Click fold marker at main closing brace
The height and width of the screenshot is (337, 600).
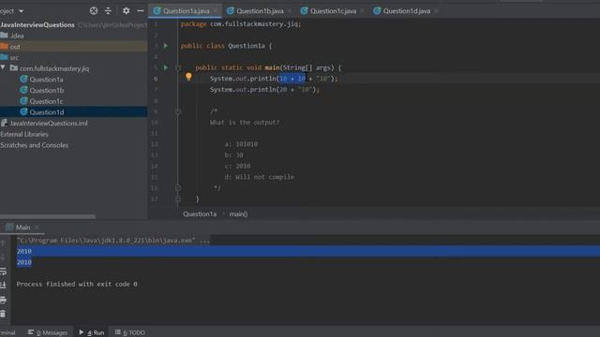[x=178, y=198]
